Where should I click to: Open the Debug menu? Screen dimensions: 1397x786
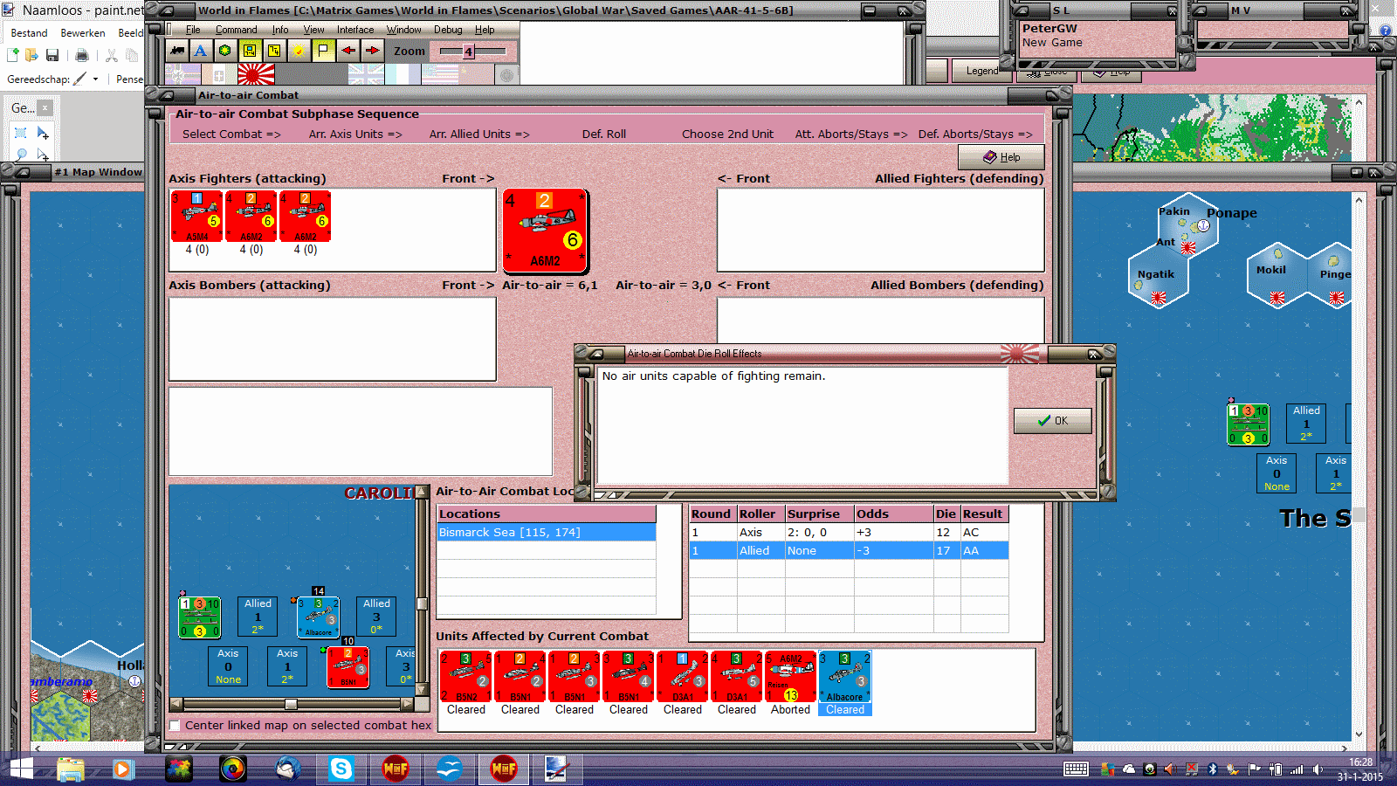tap(448, 30)
